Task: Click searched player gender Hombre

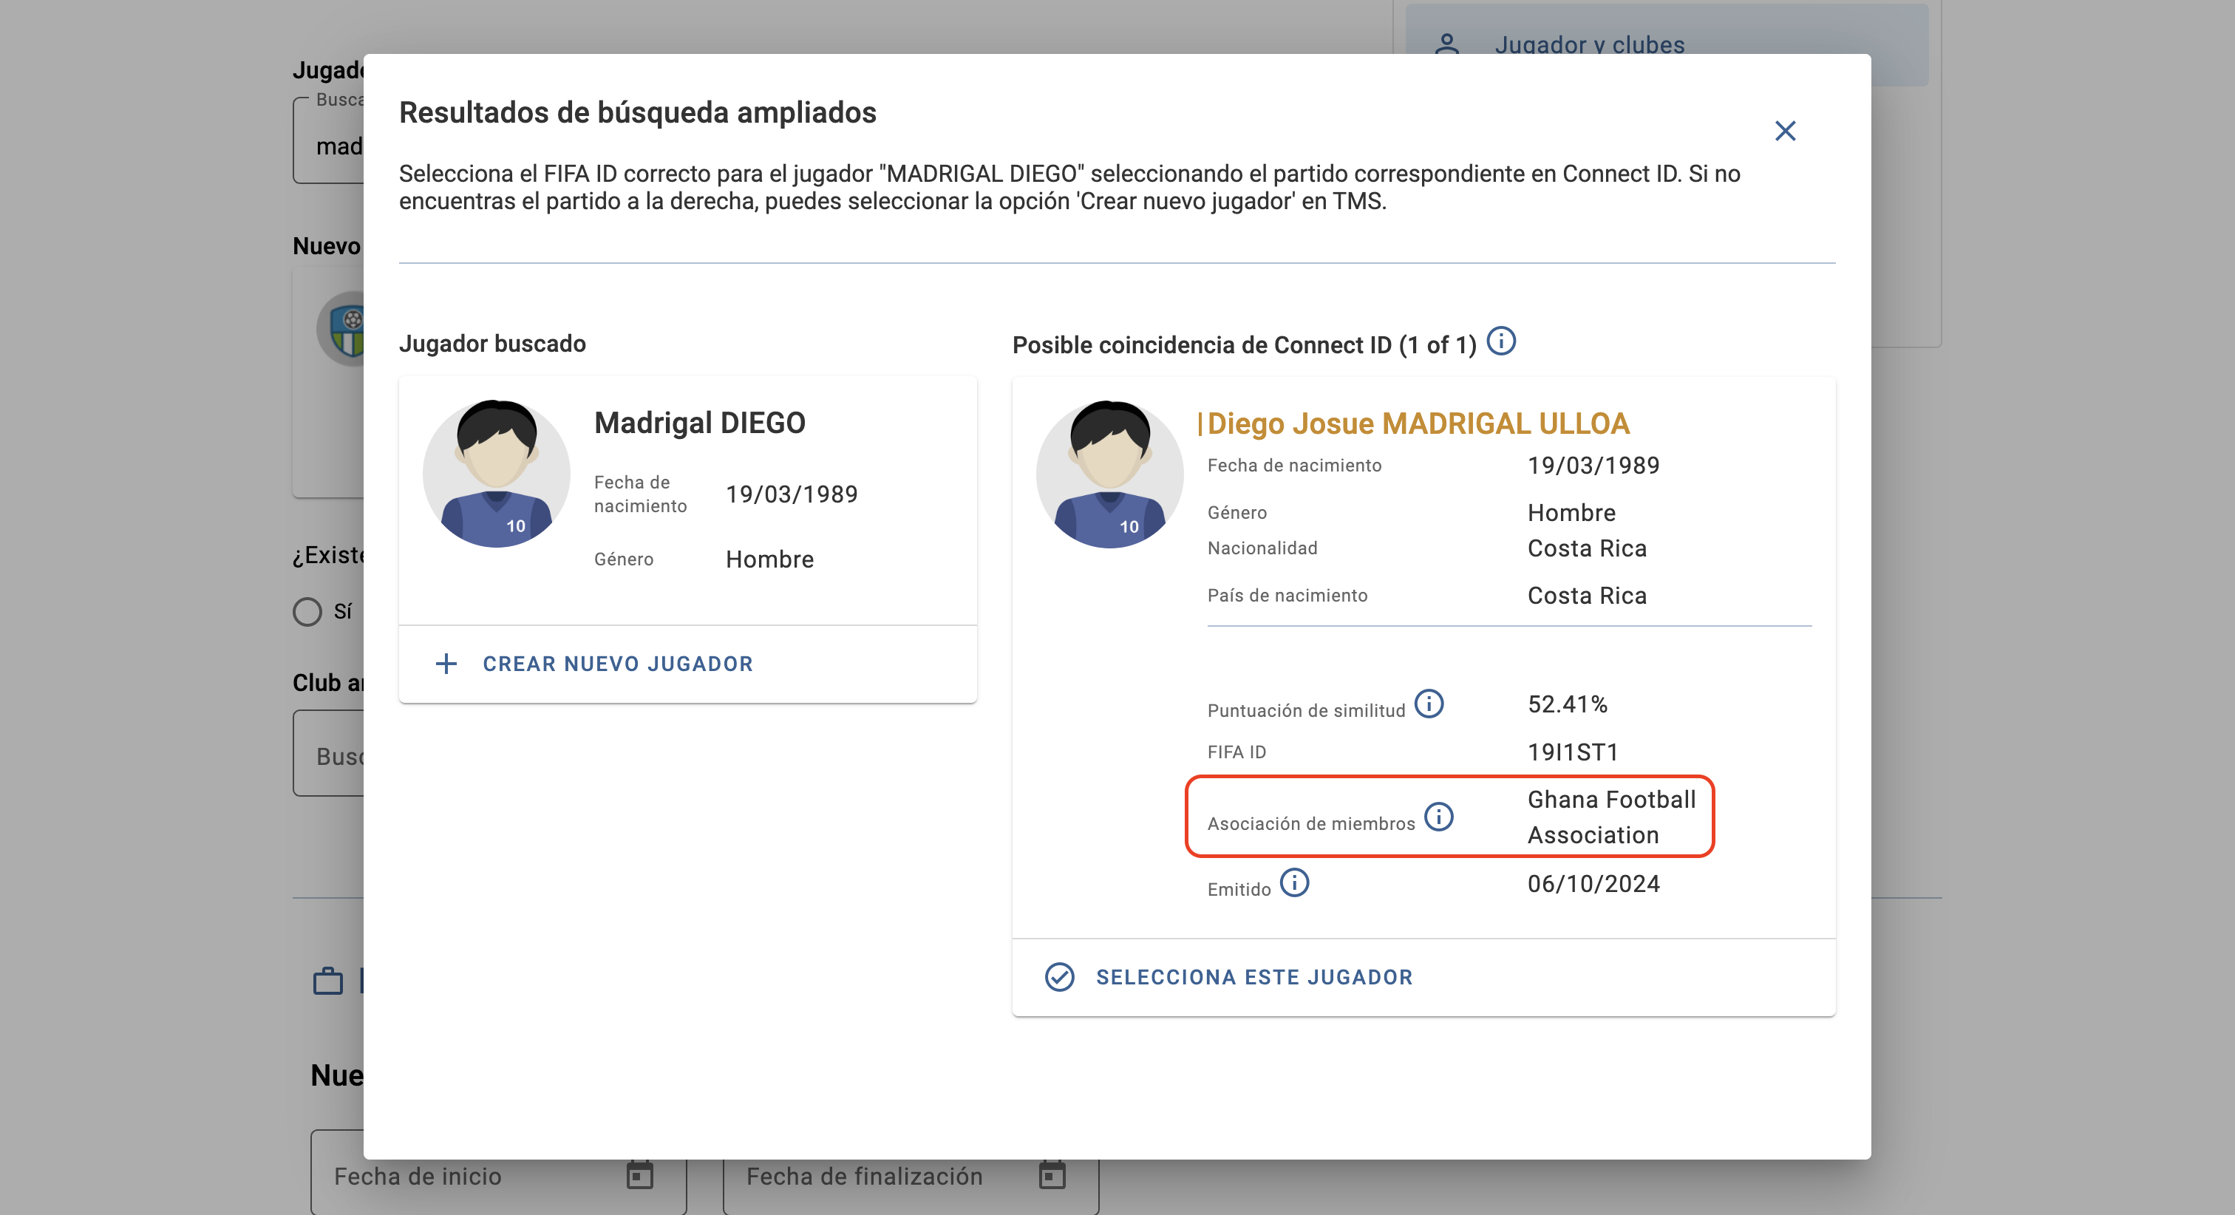Action: pyautogui.click(x=769, y=559)
